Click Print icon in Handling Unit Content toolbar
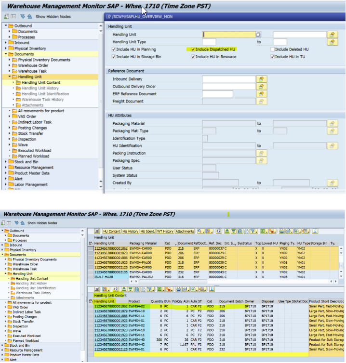Screen dimensions: 346x363 point(178,289)
